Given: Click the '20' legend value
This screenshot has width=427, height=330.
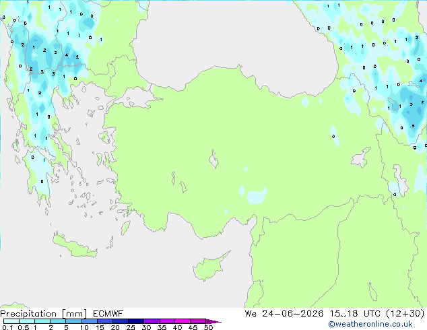Looking at the screenshot, I should point(115,327).
